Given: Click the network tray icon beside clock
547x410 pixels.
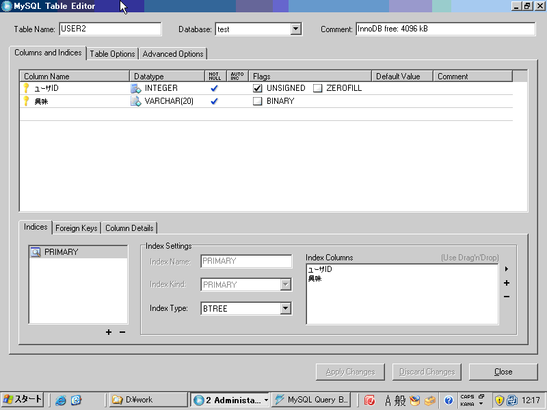Looking at the screenshot, I should point(511,400).
